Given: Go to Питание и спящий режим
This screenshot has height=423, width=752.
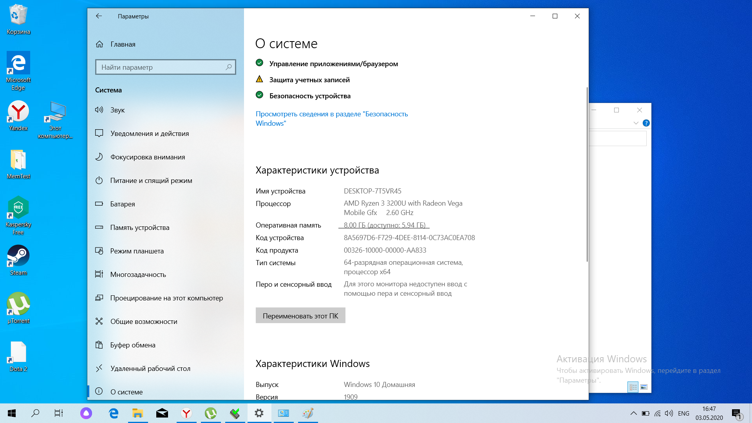Looking at the screenshot, I should click(151, 181).
